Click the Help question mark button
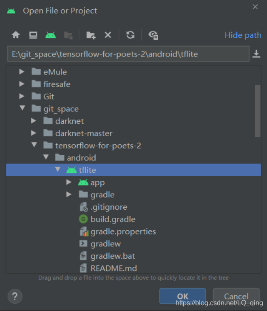 click(x=15, y=297)
